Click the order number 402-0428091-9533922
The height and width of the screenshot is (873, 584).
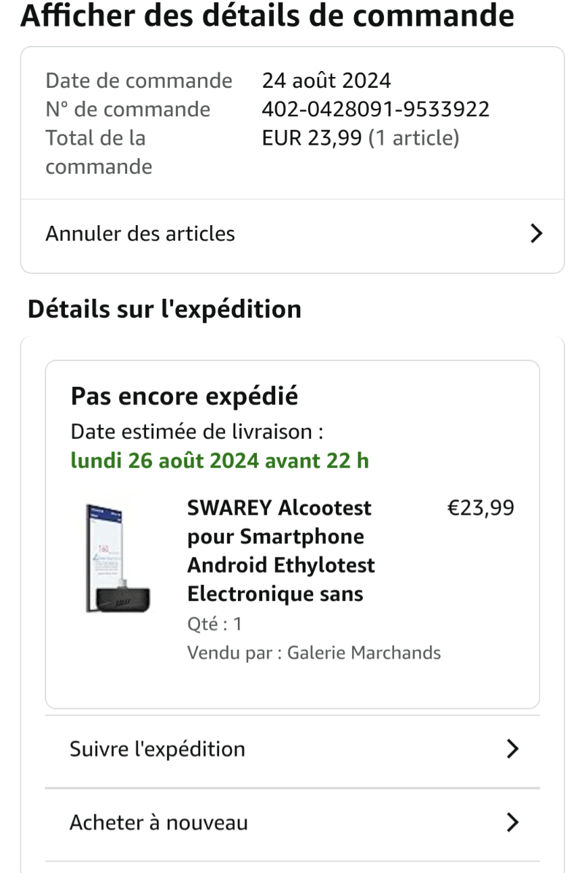[375, 109]
